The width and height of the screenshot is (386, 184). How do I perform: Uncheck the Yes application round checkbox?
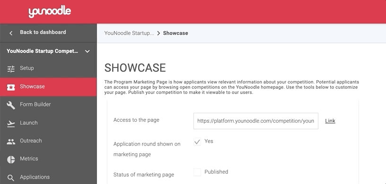click(197, 142)
